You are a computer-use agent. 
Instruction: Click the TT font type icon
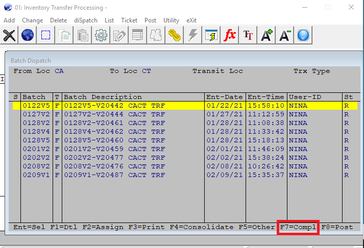click(248, 35)
